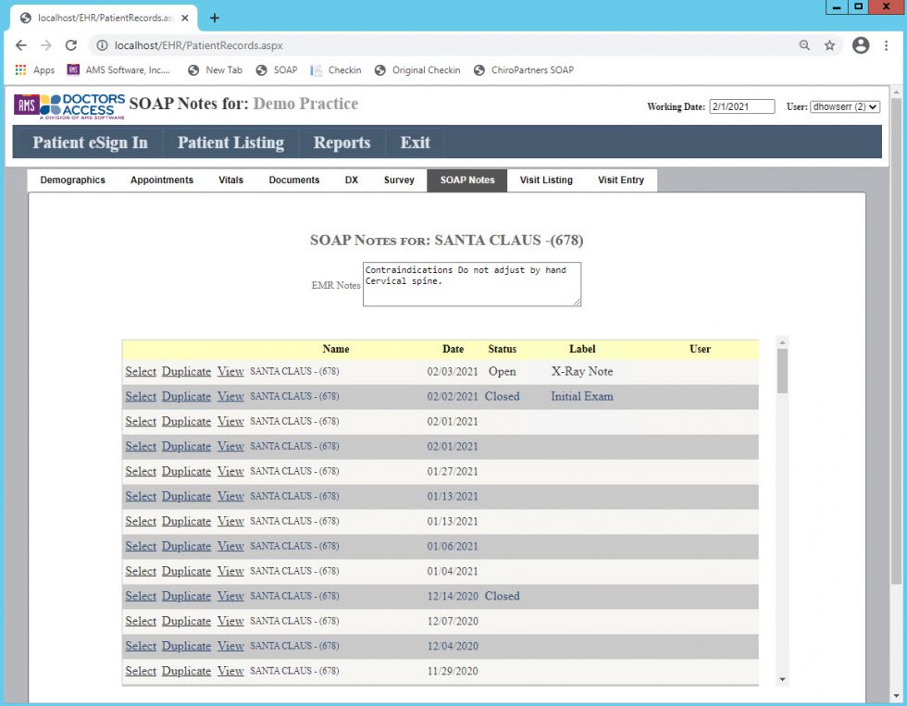The image size is (907, 706).
Task: Open the Apps bookmarks grid icon
Action: (20, 70)
